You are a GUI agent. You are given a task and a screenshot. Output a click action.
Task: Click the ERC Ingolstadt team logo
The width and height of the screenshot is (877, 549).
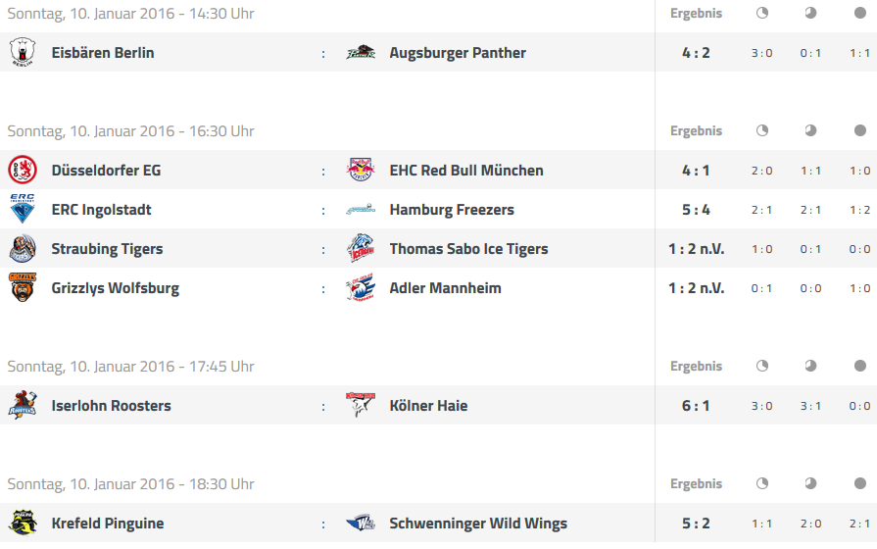click(23, 209)
